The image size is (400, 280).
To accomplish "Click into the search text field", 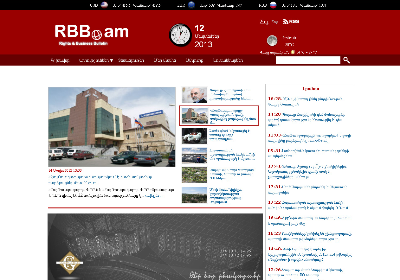I will [x=308, y=60].
